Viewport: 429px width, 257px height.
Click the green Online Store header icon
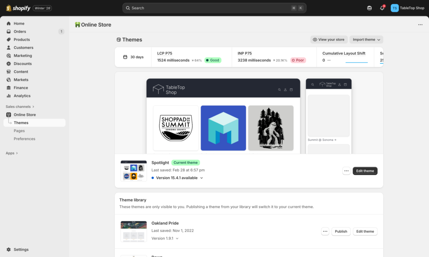pos(78,25)
